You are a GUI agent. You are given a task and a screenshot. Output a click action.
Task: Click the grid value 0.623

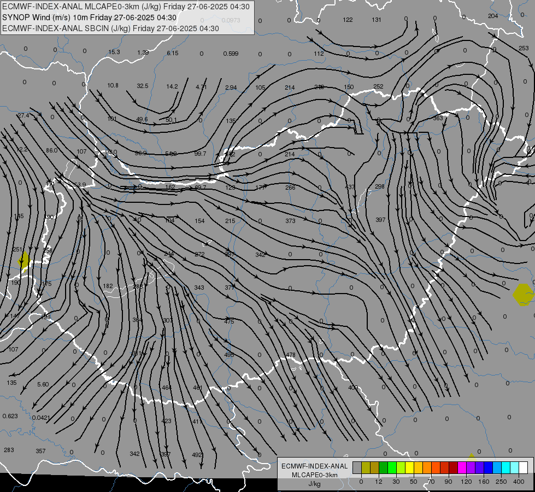click(x=10, y=416)
